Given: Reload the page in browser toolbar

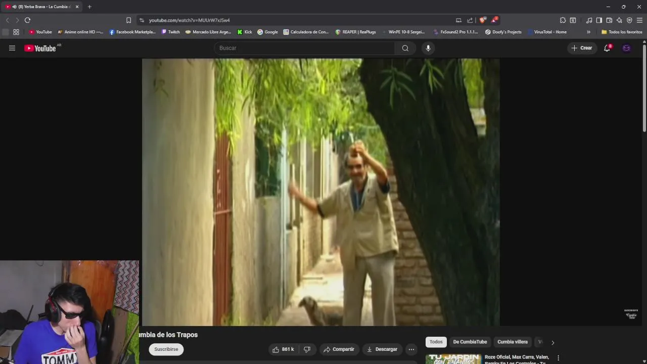Looking at the screenshot, I should pyautogui.click(x=27, y=20).
